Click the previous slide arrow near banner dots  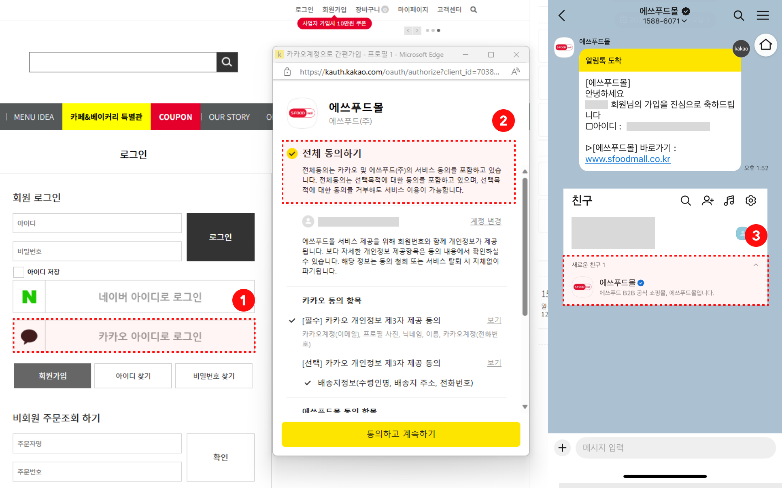coord(408,30)
